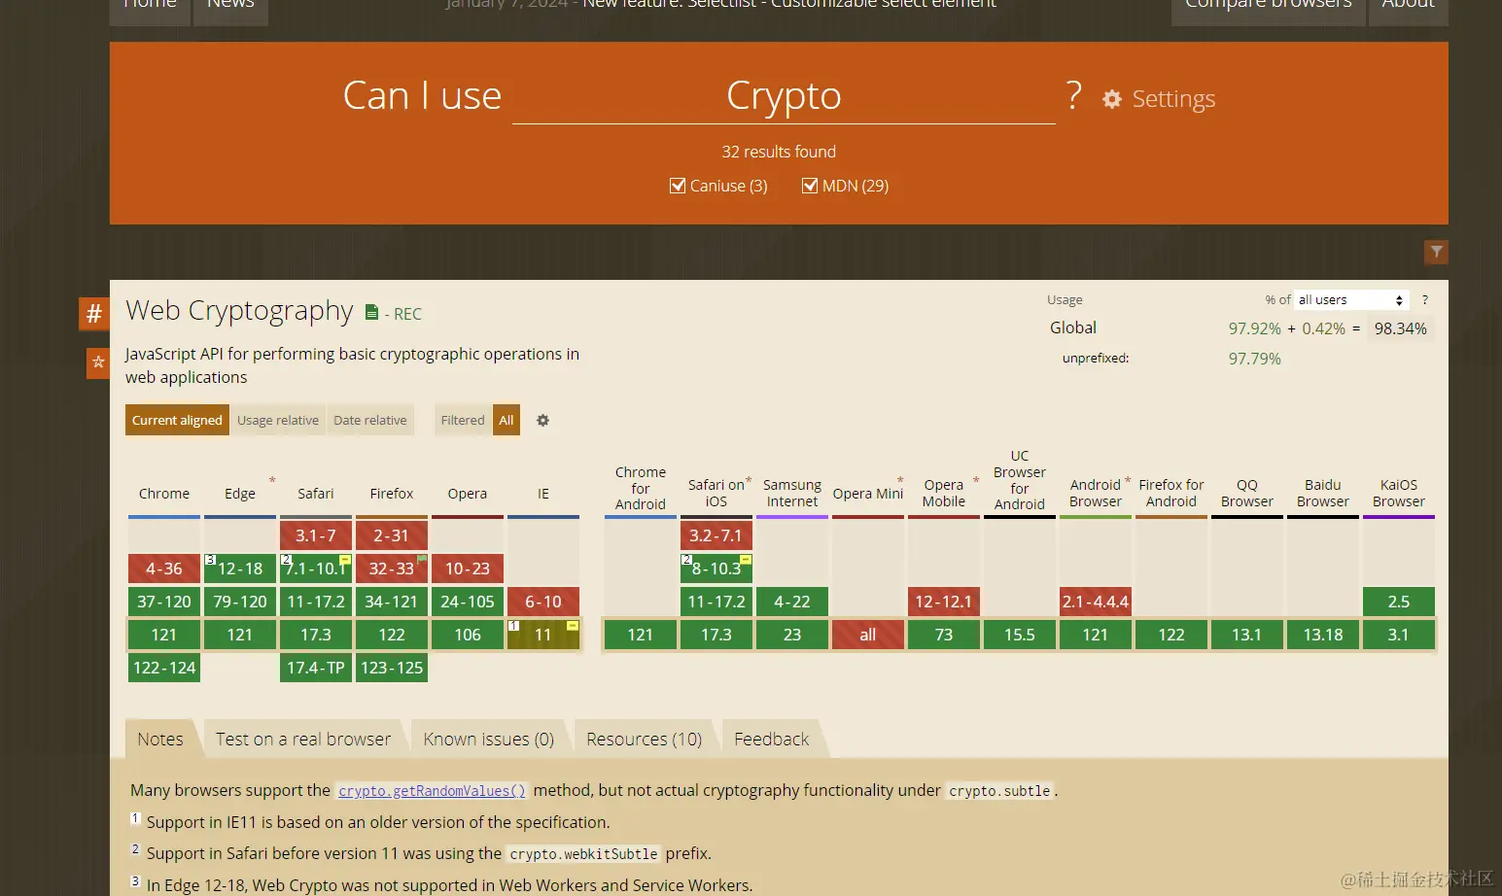Click Safari on iOS 8-10.3 cell

pyautogui.click(x=716, y=569)
